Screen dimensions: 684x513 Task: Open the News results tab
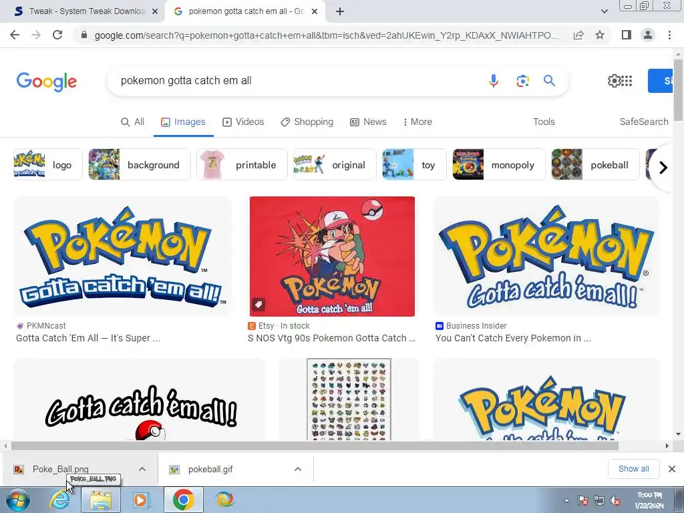point(368,122)
